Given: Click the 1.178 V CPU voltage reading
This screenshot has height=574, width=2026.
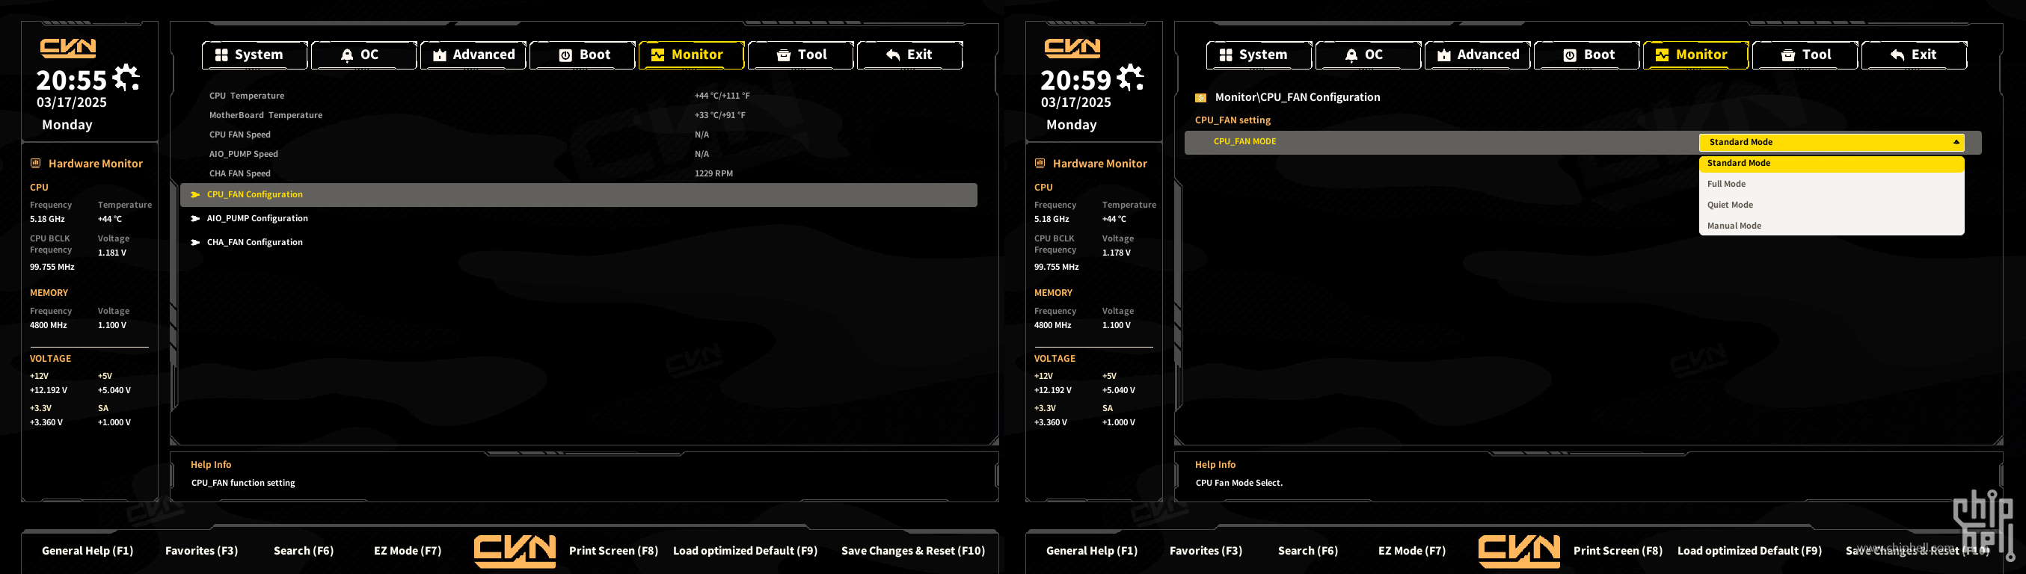Looking at the screenshot, I should (1116, 253).
